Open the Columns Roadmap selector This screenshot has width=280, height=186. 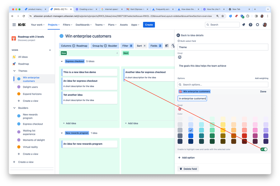[x=74, y=46]
